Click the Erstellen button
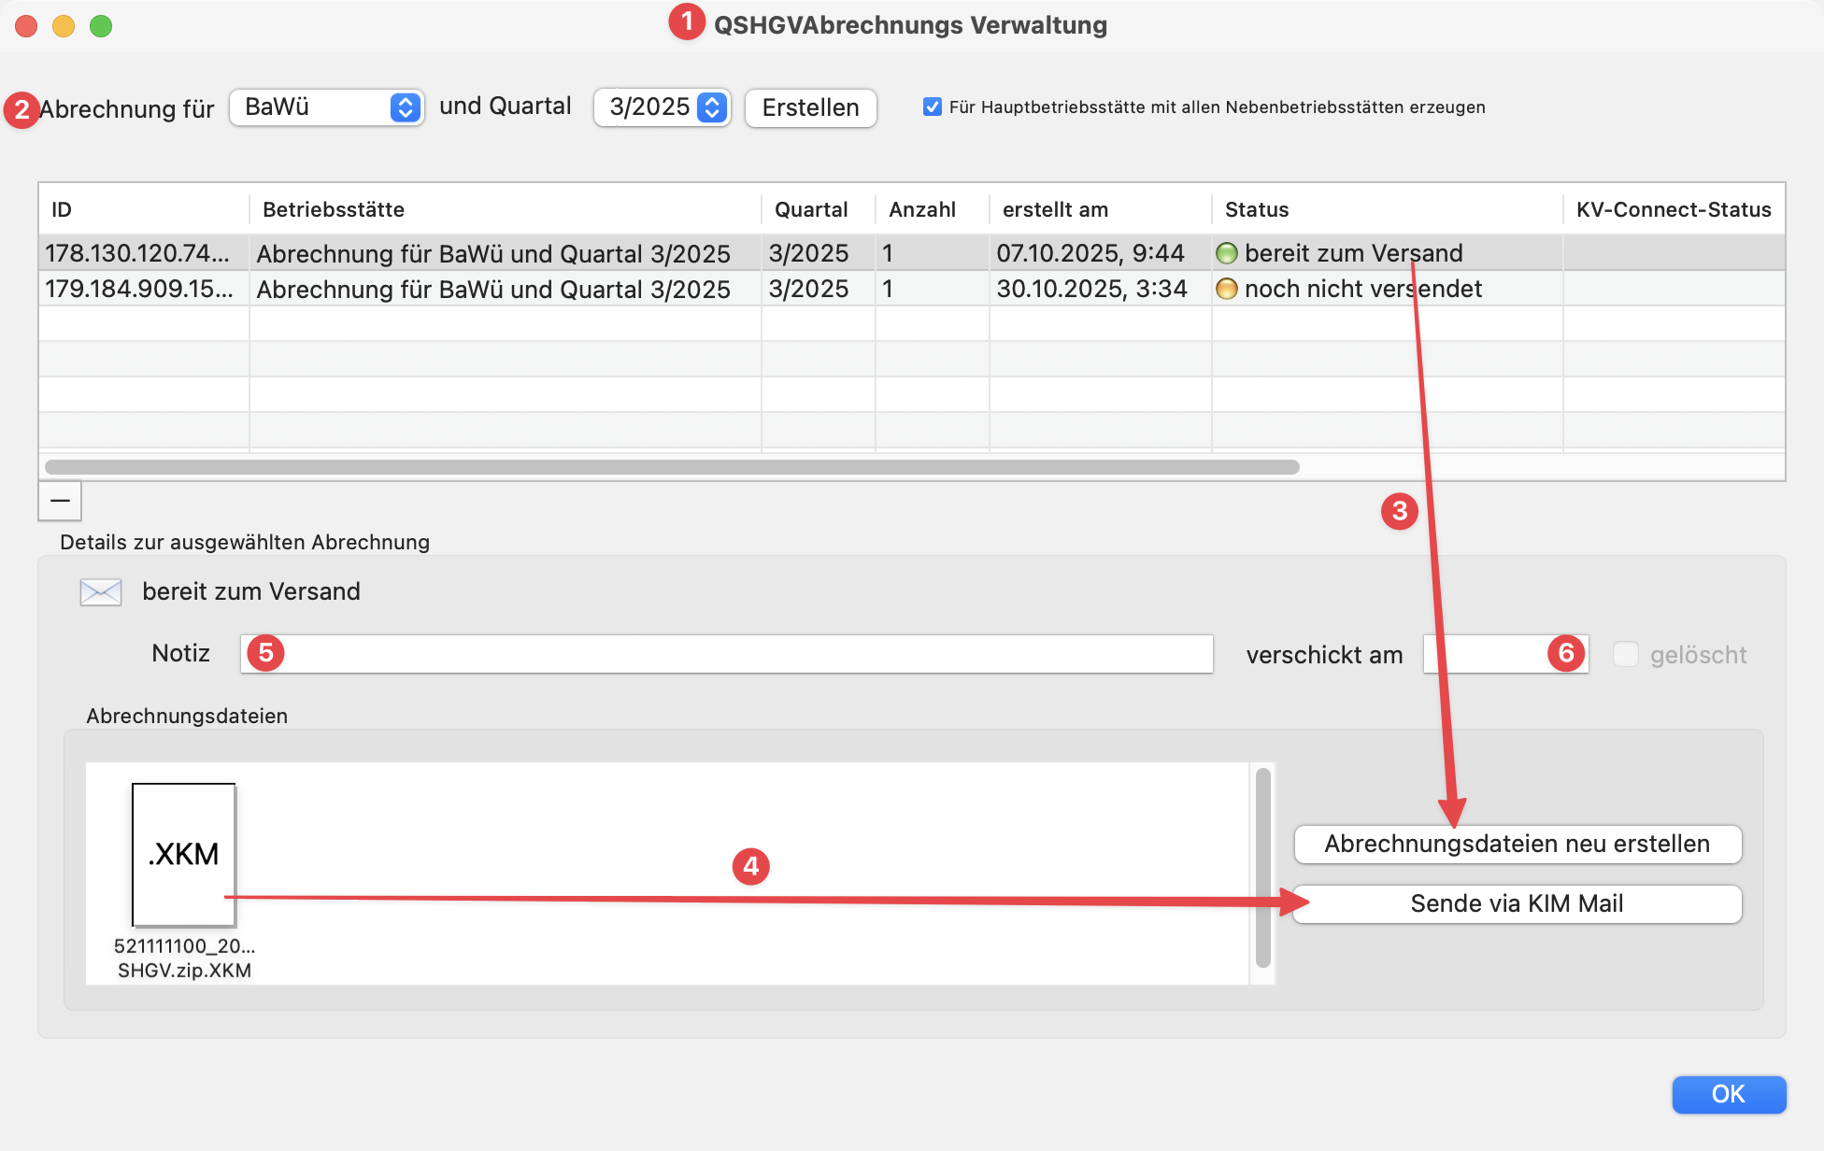The width and height of the screenshot is (1824, 1151). (810, 107)
